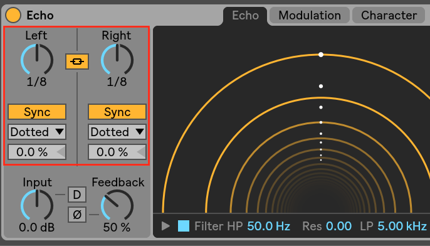Viewport: 430px width, 246px height.
Task: Click the Left delay offset 0.0 % field
Action: pyautogui.click(x=37, y=152)
